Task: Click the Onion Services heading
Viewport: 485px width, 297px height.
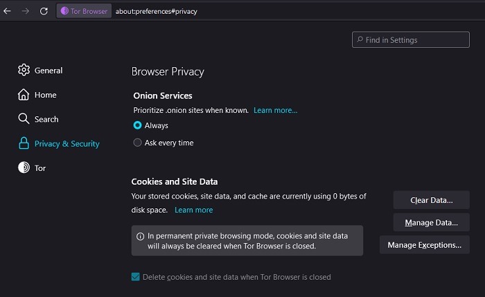Action: 163,96
